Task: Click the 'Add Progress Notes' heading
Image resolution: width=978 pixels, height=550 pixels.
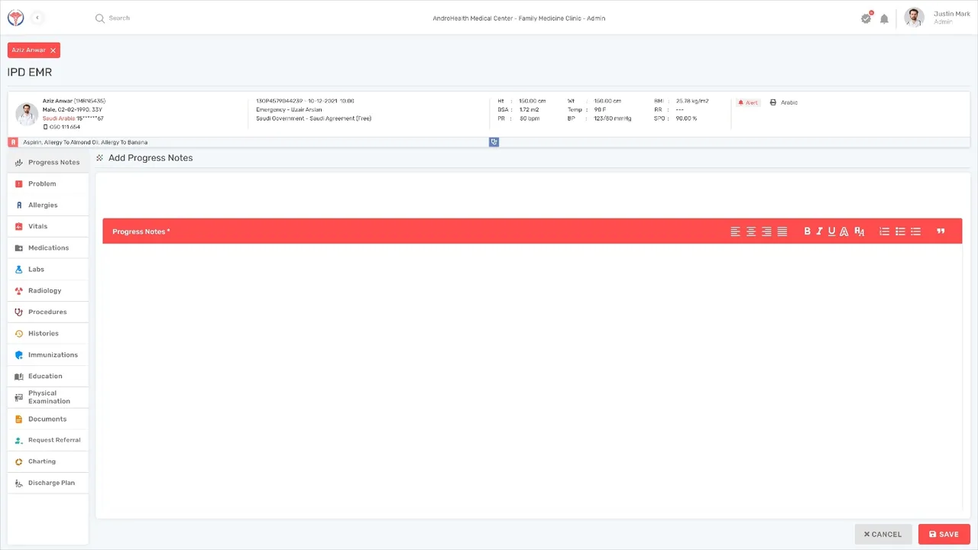Action: pyautogui.click(x=151, y=157)
